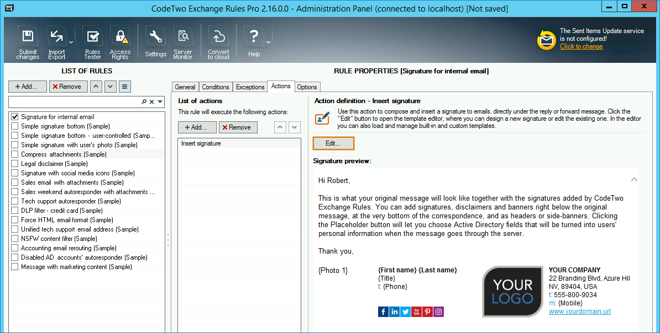Click Add button in List of actions
The image size is (660, 333).
197,127
